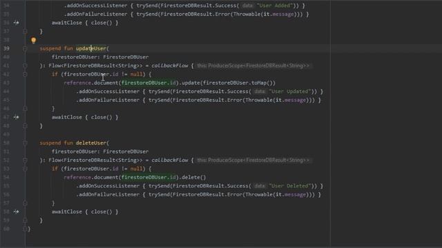Click FirestoreDBUser parameter type on line 51
Screen dimensions: 442x248
coord(126,152)
